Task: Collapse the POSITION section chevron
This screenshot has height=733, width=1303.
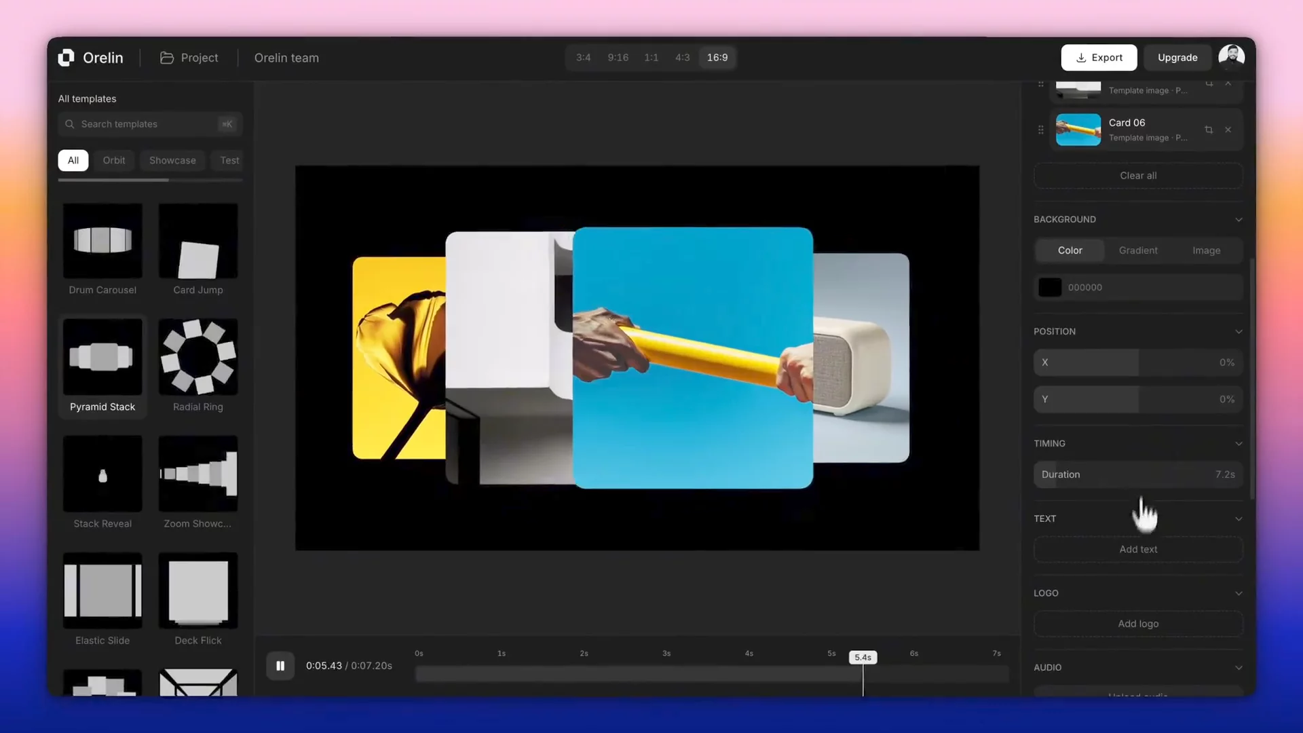Action: (1239, 332)
